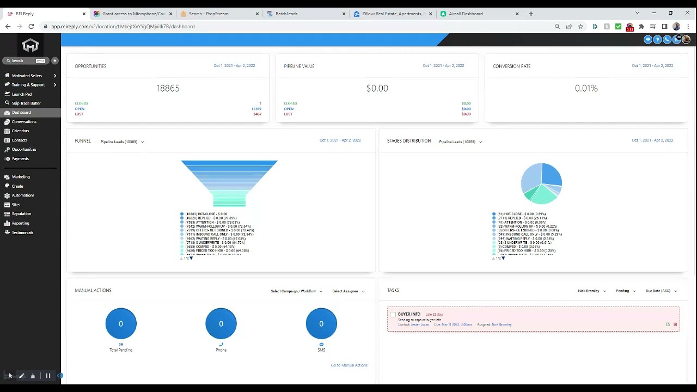Open Calendars in sidebar
The image size is (697, 392).
click(x=30, y=131)
